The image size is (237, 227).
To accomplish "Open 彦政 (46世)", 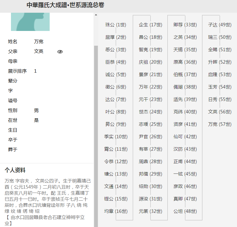I will [185, 186].
